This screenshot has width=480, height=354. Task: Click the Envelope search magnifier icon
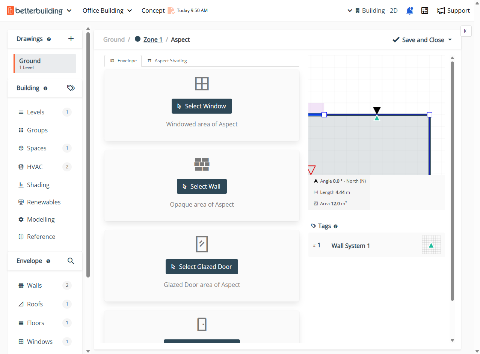click(71, 261)
